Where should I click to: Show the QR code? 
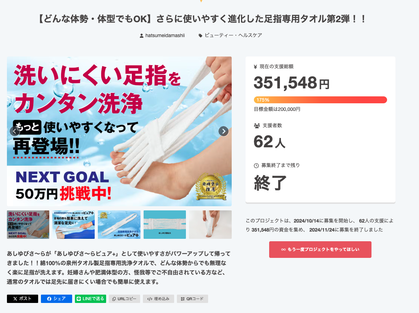(x=192, y=299)
